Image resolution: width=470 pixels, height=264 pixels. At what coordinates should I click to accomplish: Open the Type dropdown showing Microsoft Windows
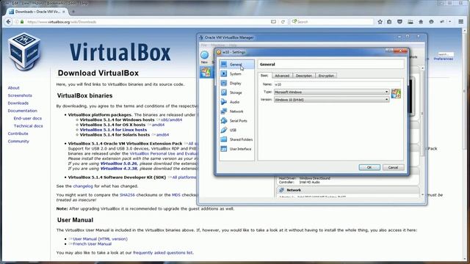pos(331,92)
